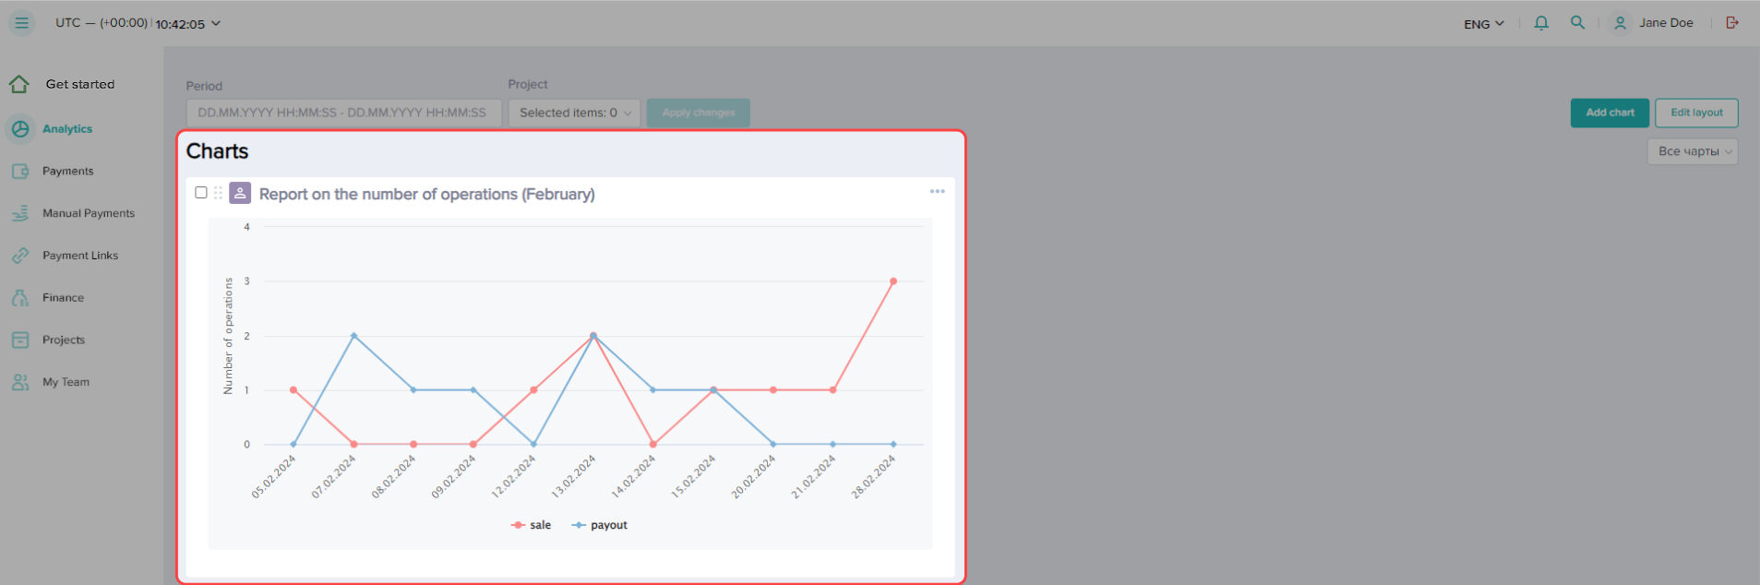
Task: Expand the UTC timezone selector
Action: (138, 23)
